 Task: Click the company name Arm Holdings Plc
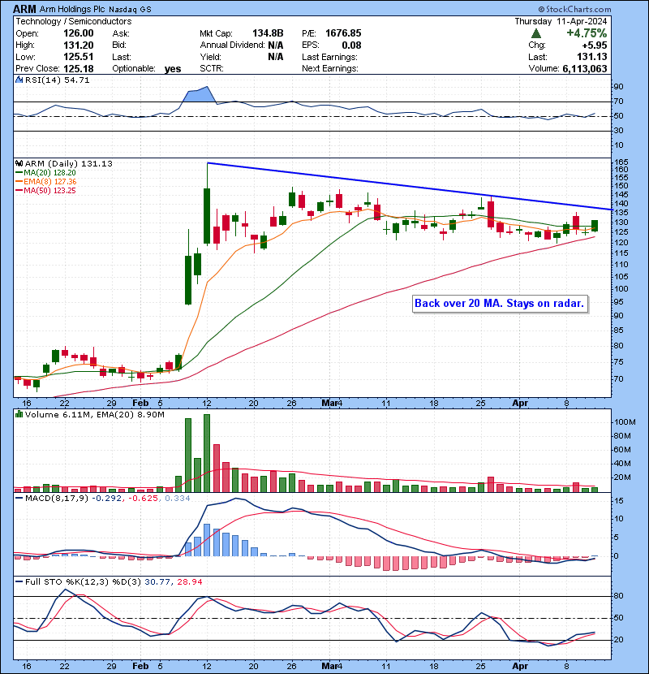coord(72,9)
